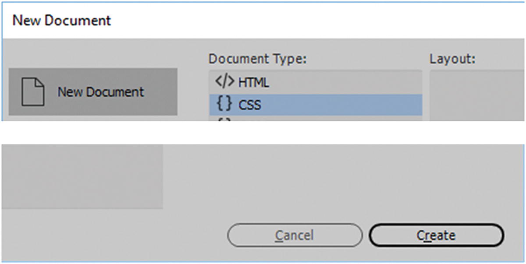
Task: Click the HTML angle-brackets icon
Action: tap(225, 82)
